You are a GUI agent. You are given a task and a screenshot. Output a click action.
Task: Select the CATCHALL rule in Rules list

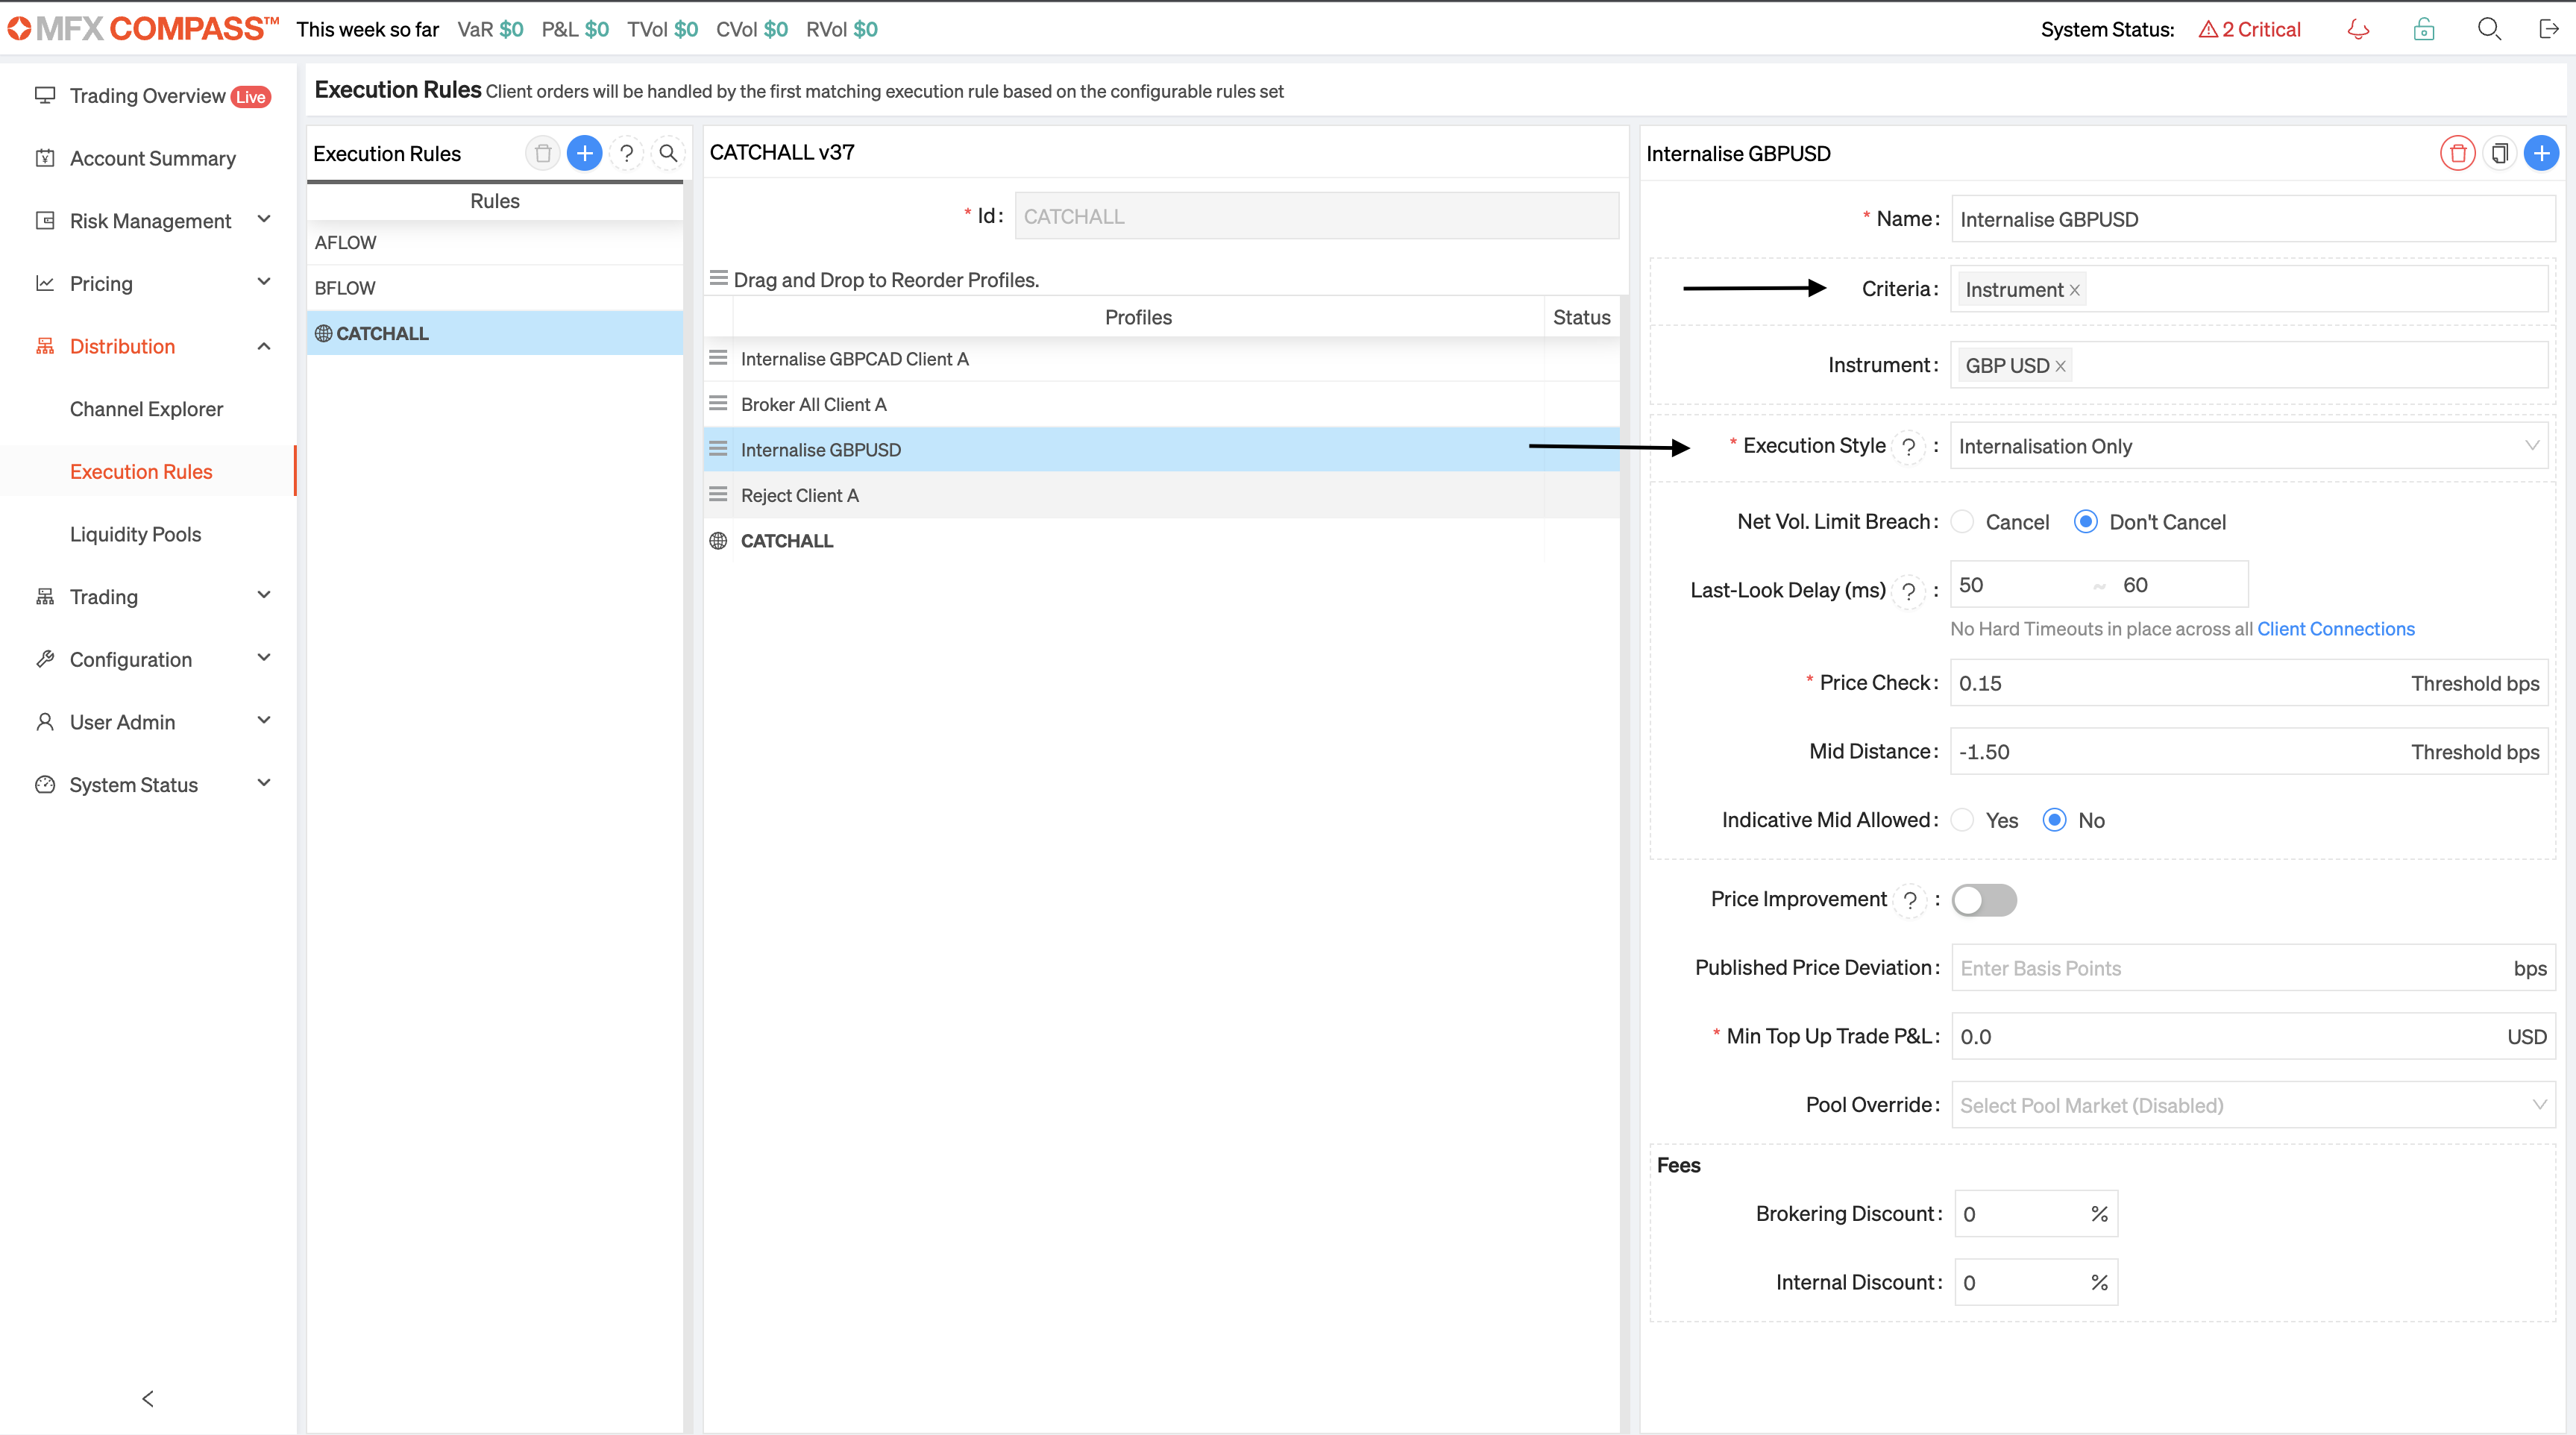[x=495, y=333]
